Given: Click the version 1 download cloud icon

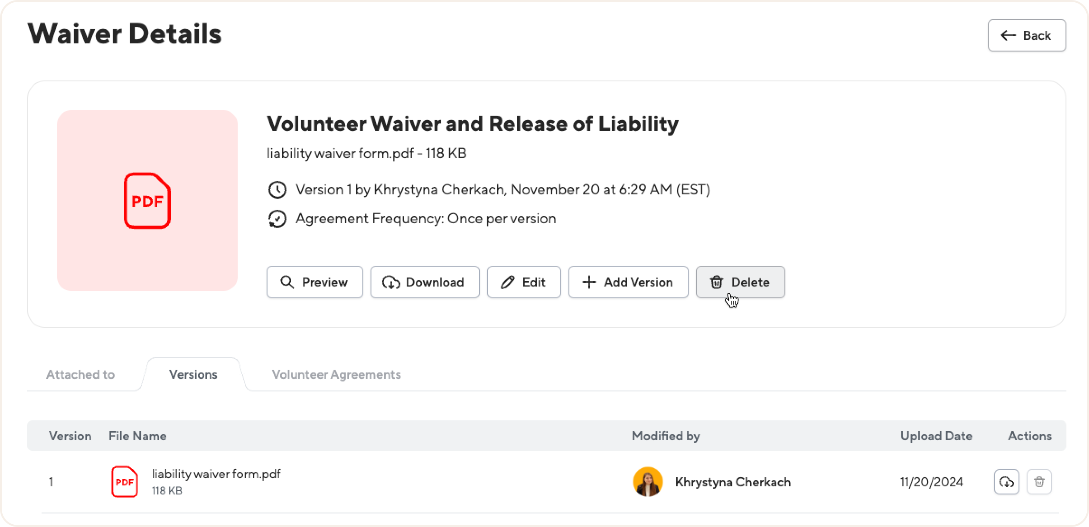Looking at the screenshot, I should pyautogui.click(x=1006, y=482).
